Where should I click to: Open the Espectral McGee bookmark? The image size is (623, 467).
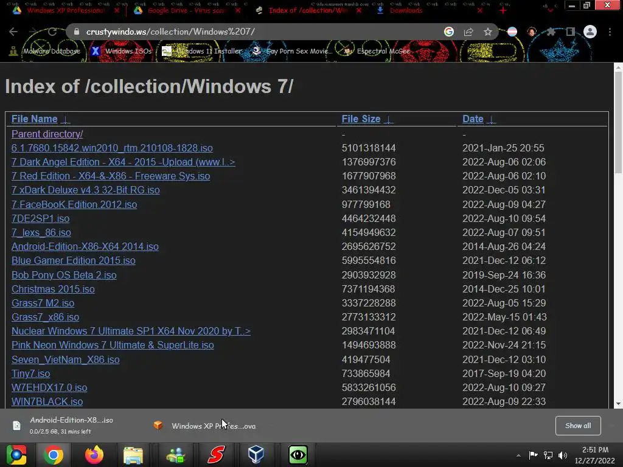pyautogui.click(x=377, y=51)
